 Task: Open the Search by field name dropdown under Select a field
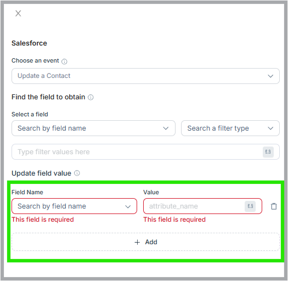point(93,128)
